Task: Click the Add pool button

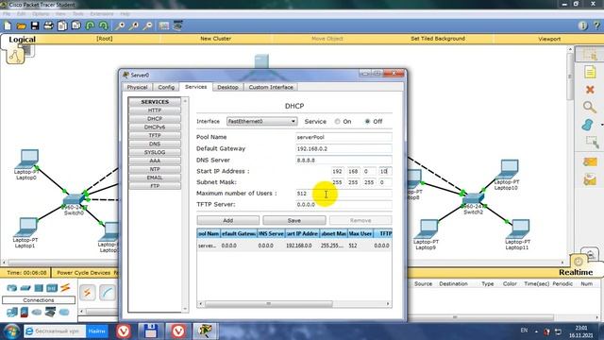Action: [228, 220]
